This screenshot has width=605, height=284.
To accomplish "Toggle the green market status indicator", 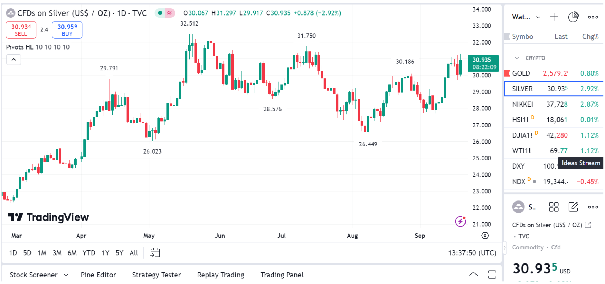I will coord(160,13).
